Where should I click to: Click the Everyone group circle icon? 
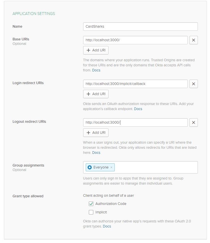click(90, 167)
